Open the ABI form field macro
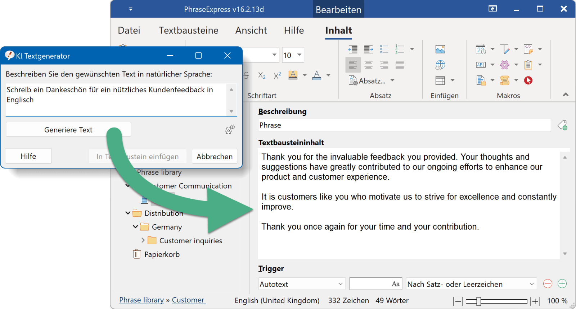The image size is (576, 309). [x=481, y=65]
